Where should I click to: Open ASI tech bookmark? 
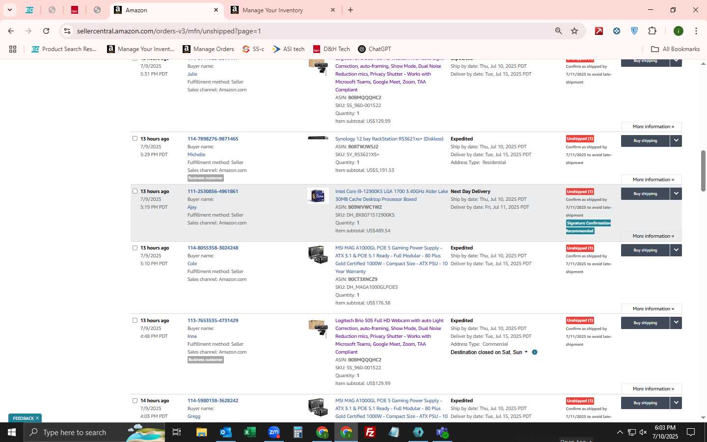(289, 49)
